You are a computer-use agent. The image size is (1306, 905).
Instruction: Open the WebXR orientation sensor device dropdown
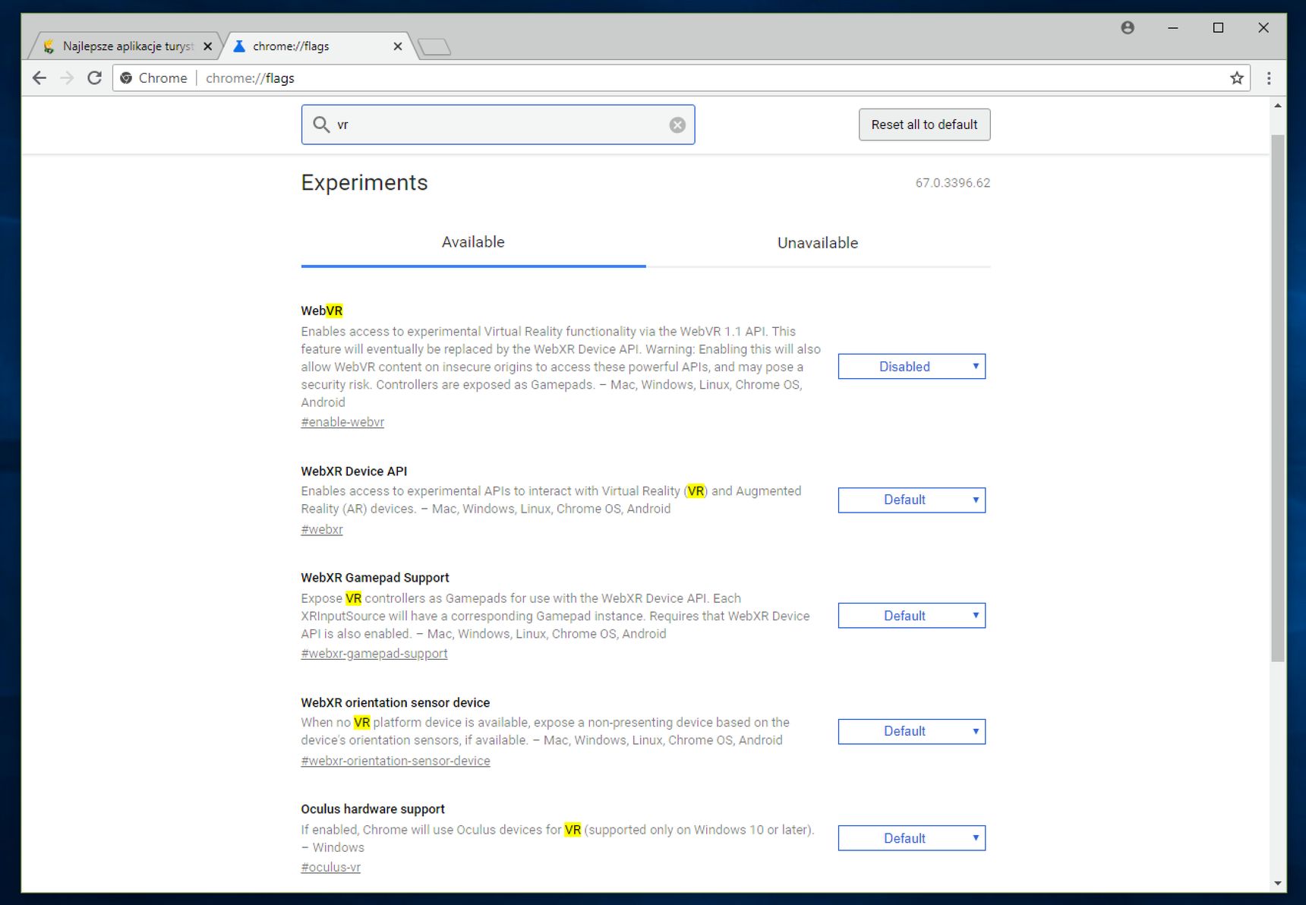point(911,732)
